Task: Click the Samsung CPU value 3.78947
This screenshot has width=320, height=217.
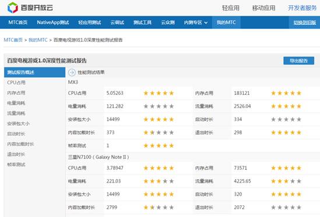Action: (115, 168)
